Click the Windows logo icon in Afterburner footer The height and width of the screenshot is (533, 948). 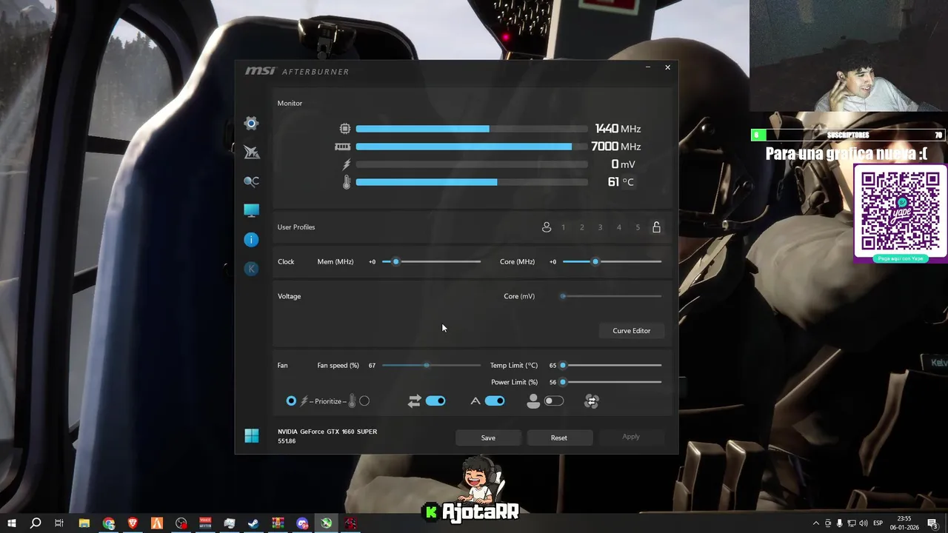[x=252, y=436]
